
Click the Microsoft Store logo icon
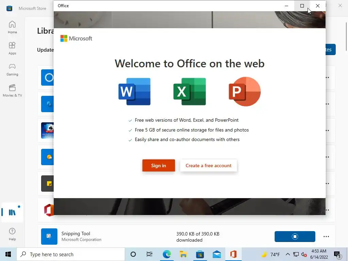[9, 8]
